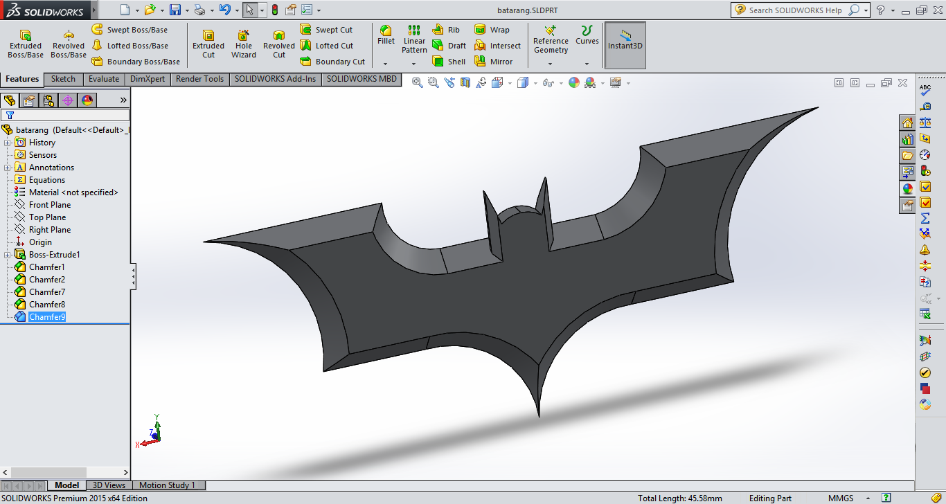Select the Mirror tool
The image size is (946, 504).
494,62
